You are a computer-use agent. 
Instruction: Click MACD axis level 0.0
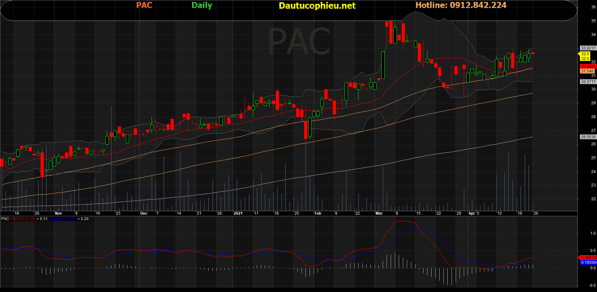point(593,268)
